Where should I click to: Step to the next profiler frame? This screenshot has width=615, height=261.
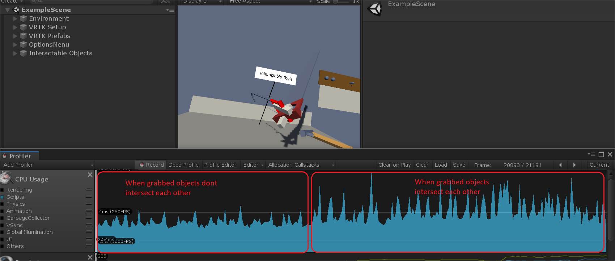coord(574,165)
